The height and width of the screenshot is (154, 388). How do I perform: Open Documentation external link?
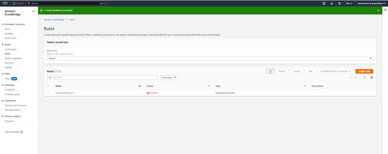click(14, 132)
